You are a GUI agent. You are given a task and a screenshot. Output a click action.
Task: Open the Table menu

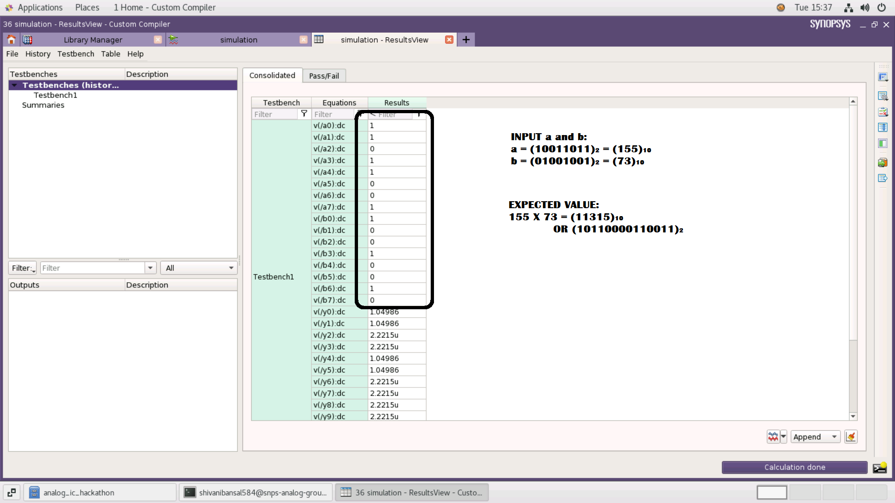coord(110,54)
